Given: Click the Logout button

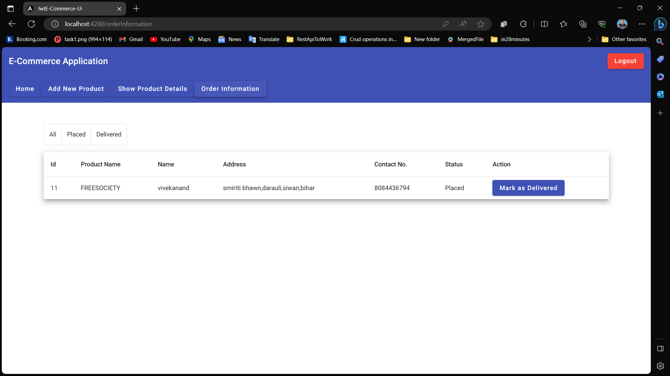Looking at the screenshot, I should pyautogui.click(x=625, y=61).
